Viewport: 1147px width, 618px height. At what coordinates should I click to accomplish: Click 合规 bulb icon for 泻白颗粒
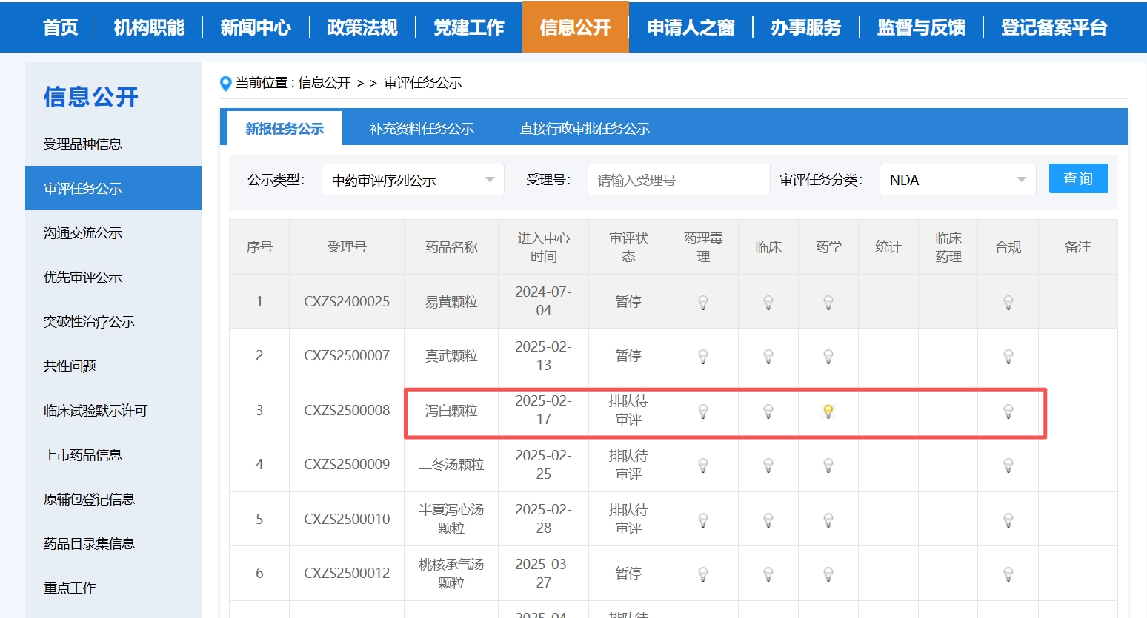point(1008,412)
